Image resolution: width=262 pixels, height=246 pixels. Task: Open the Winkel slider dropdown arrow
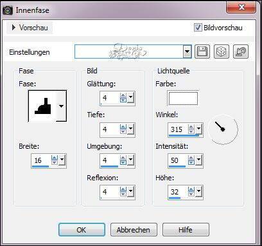tap(198, 129)
